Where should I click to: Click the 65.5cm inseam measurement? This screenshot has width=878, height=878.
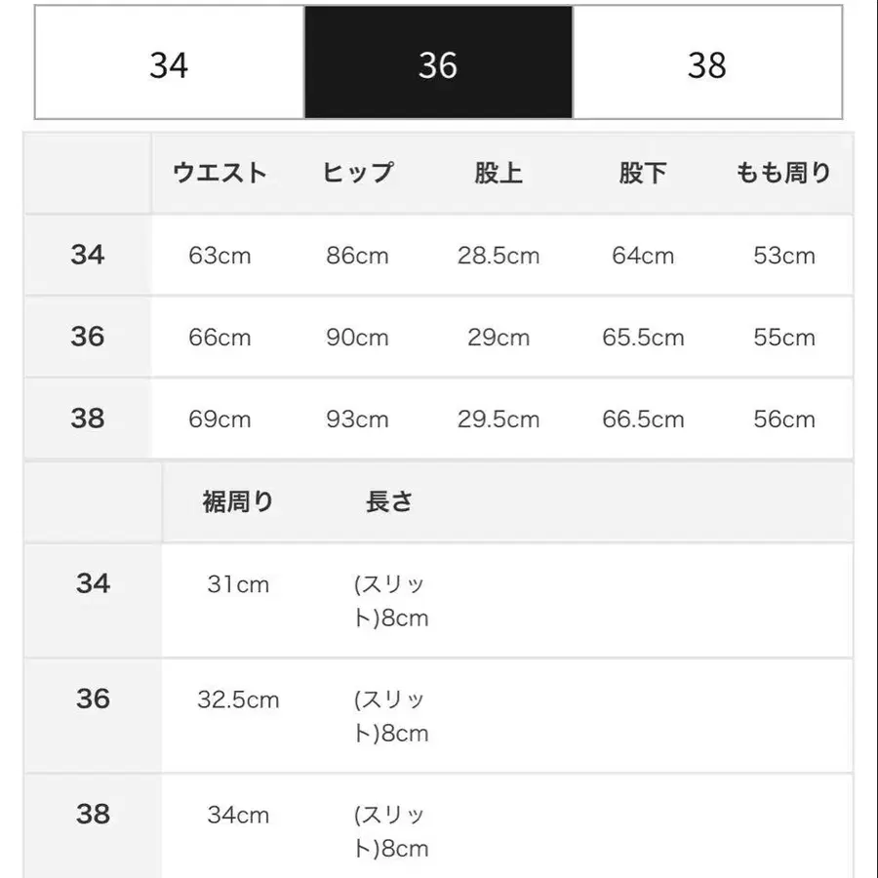[x=642, y=337]
